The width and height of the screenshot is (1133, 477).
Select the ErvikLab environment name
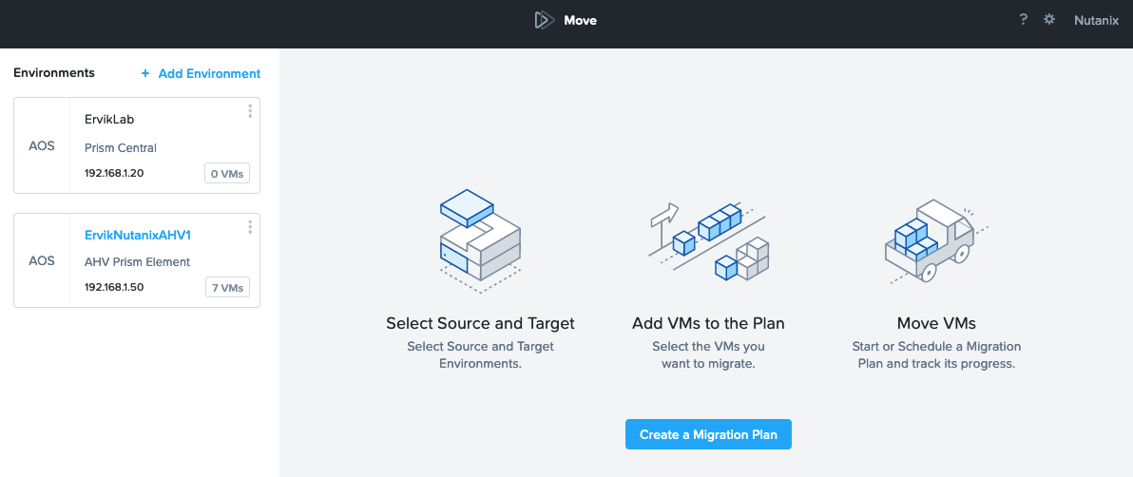coord(109,120)
